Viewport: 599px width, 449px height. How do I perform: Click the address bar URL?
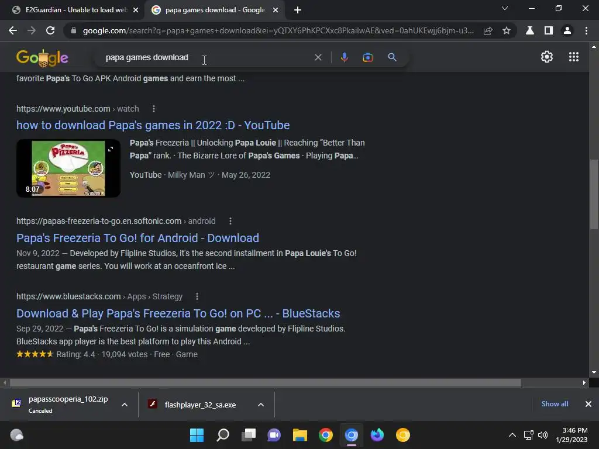278,30
